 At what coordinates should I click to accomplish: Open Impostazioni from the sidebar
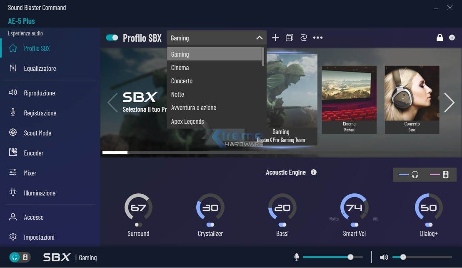pyautogui.click(x=40, y=237)
